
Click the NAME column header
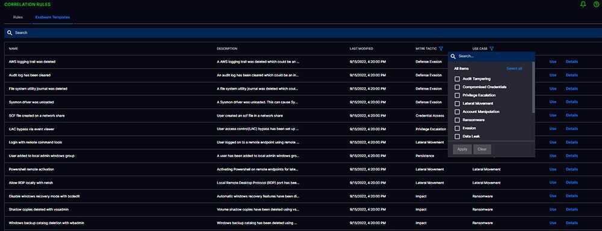point(13,49)
